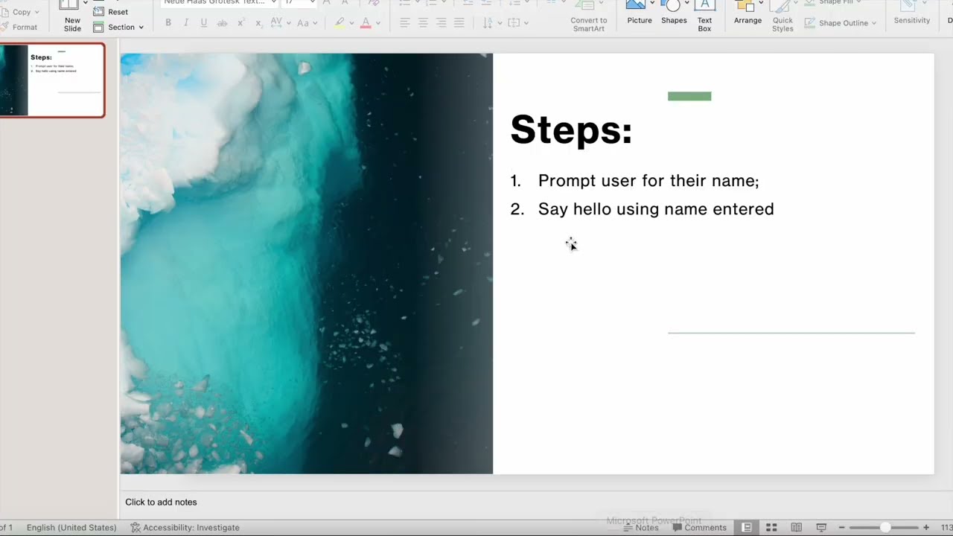Toggle the Comments pane

click(699, 527)
